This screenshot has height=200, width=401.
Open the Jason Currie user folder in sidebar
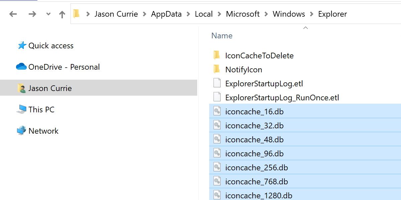click(x=49, y=88)
